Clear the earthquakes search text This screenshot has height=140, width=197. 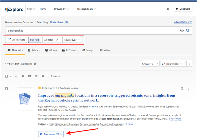(182, 30)
